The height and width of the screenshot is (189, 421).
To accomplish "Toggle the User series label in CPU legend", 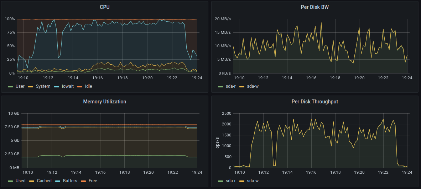I will click(20, 86).
